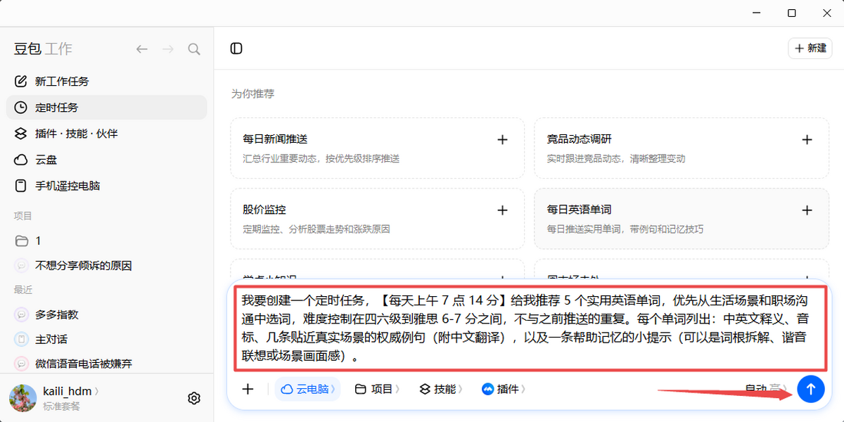Add the 每日新闻推送 task with plus
This screenshot has height=422, width=844.
[x=502, y=139]
